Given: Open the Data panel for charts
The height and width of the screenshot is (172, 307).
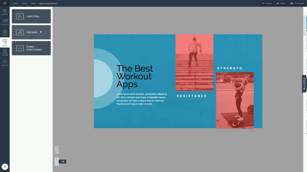Looking at the screenshot, I should tap(5, 32).
